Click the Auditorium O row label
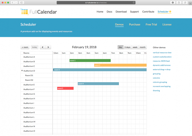The height and width of the screenshot is (136, 192). tap(29, 131)
